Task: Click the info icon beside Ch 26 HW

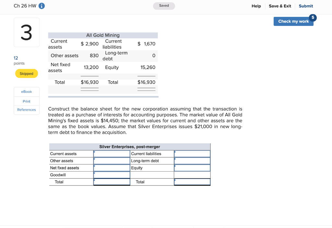Action: pos(42,6)
